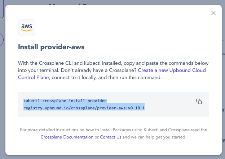Click the partially hidden outlined button behind dialog
The width and height of the screenshot is (225, 159).
point(1,9)
